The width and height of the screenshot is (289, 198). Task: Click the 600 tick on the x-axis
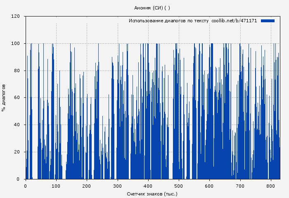tap(209, 186)
